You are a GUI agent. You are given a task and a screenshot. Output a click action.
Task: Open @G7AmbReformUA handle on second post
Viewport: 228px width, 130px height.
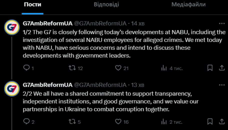100,85
